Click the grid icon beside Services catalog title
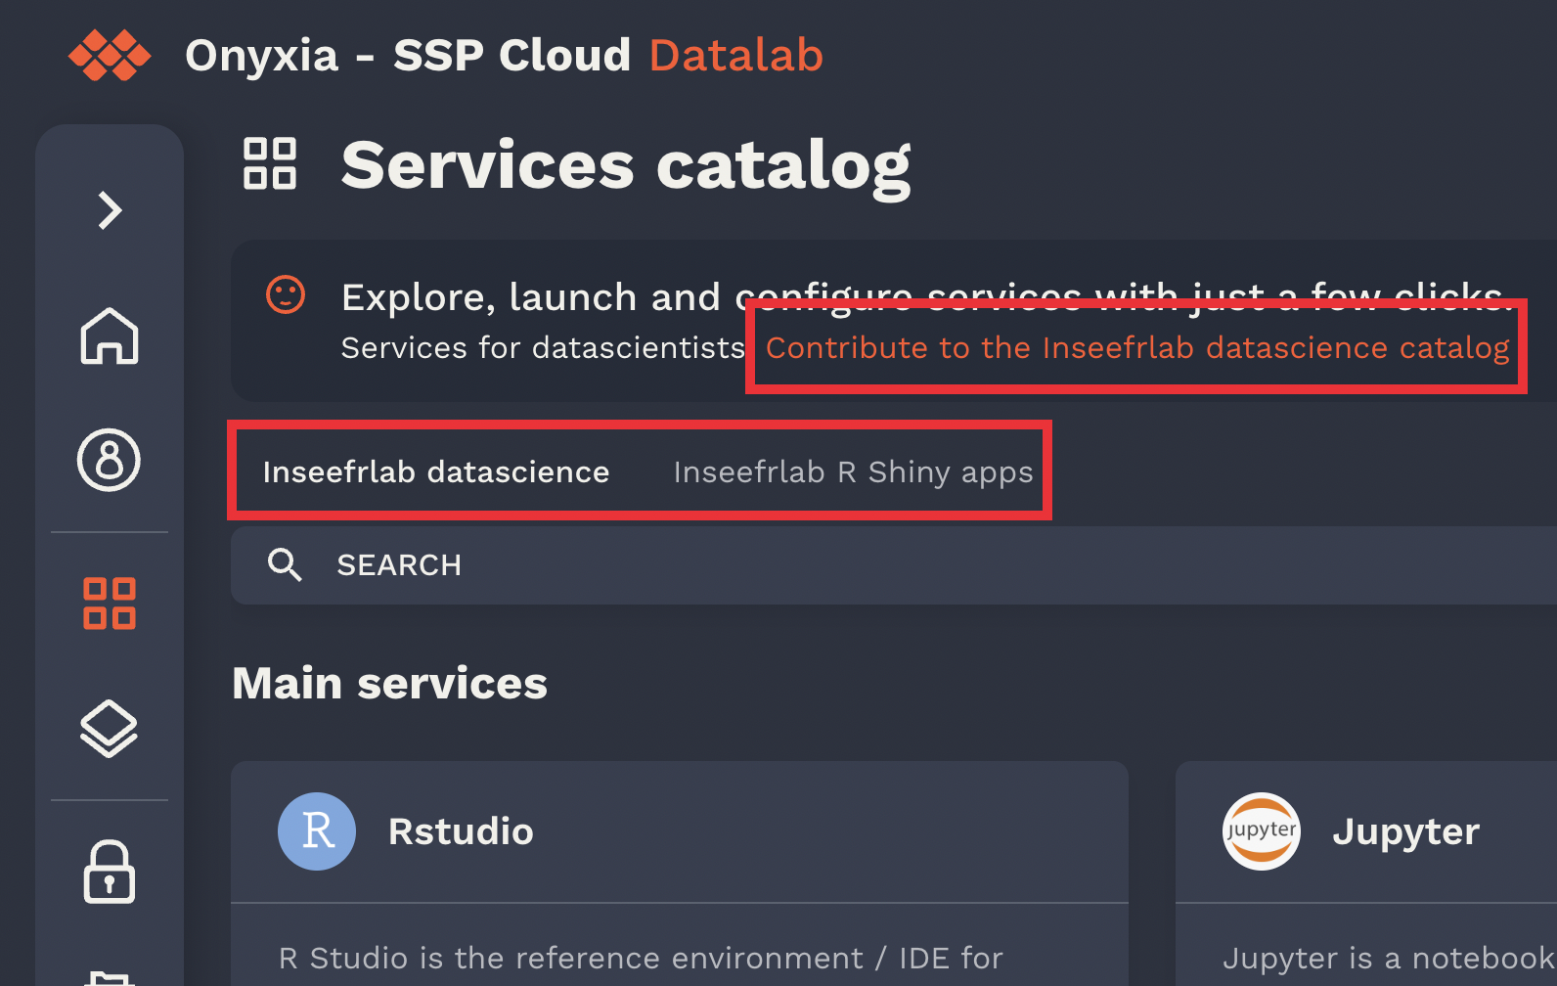The image size is (1557, 986). [x=270, y=163]
